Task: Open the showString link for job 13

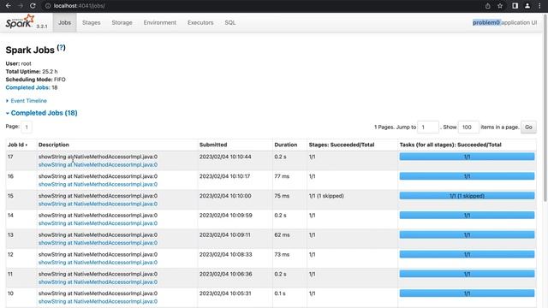Action: pyautogui.click(x=98, y=243)
